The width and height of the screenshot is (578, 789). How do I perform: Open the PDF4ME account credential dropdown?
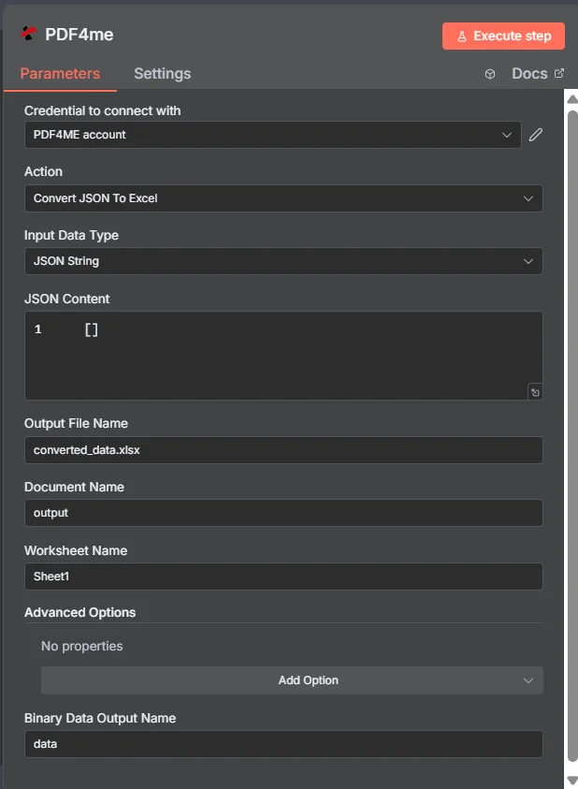[273, 135]
